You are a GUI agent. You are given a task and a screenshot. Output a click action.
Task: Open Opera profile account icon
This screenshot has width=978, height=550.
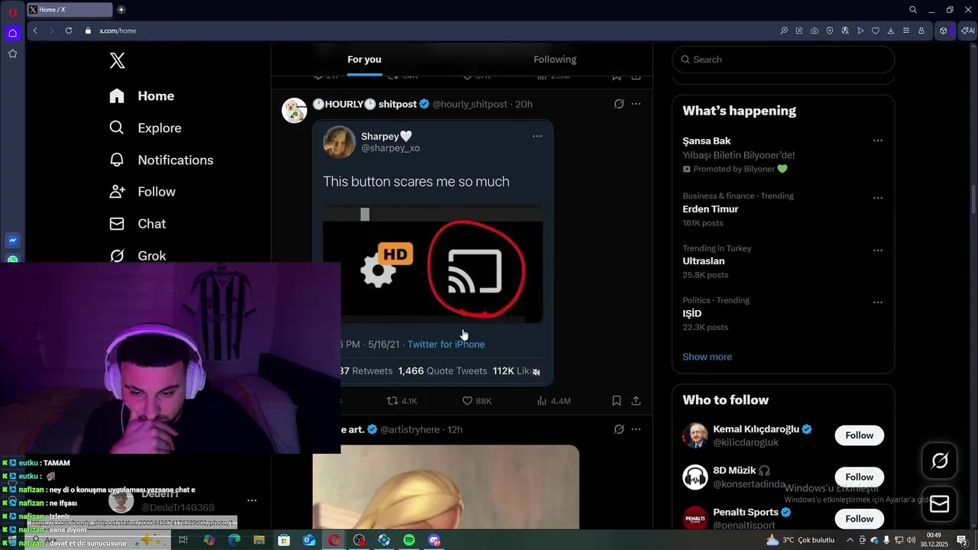click(921, 31)
